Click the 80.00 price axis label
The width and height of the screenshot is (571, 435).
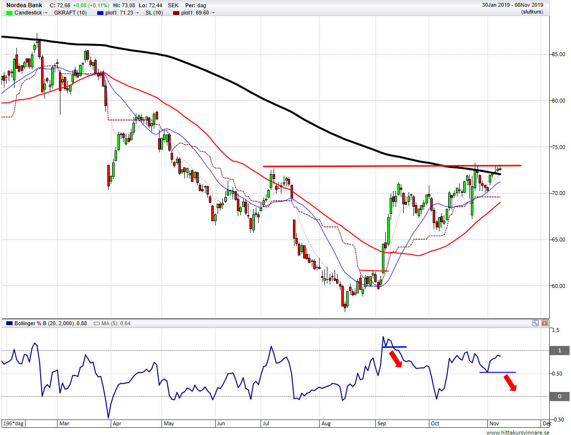(558, 101)
